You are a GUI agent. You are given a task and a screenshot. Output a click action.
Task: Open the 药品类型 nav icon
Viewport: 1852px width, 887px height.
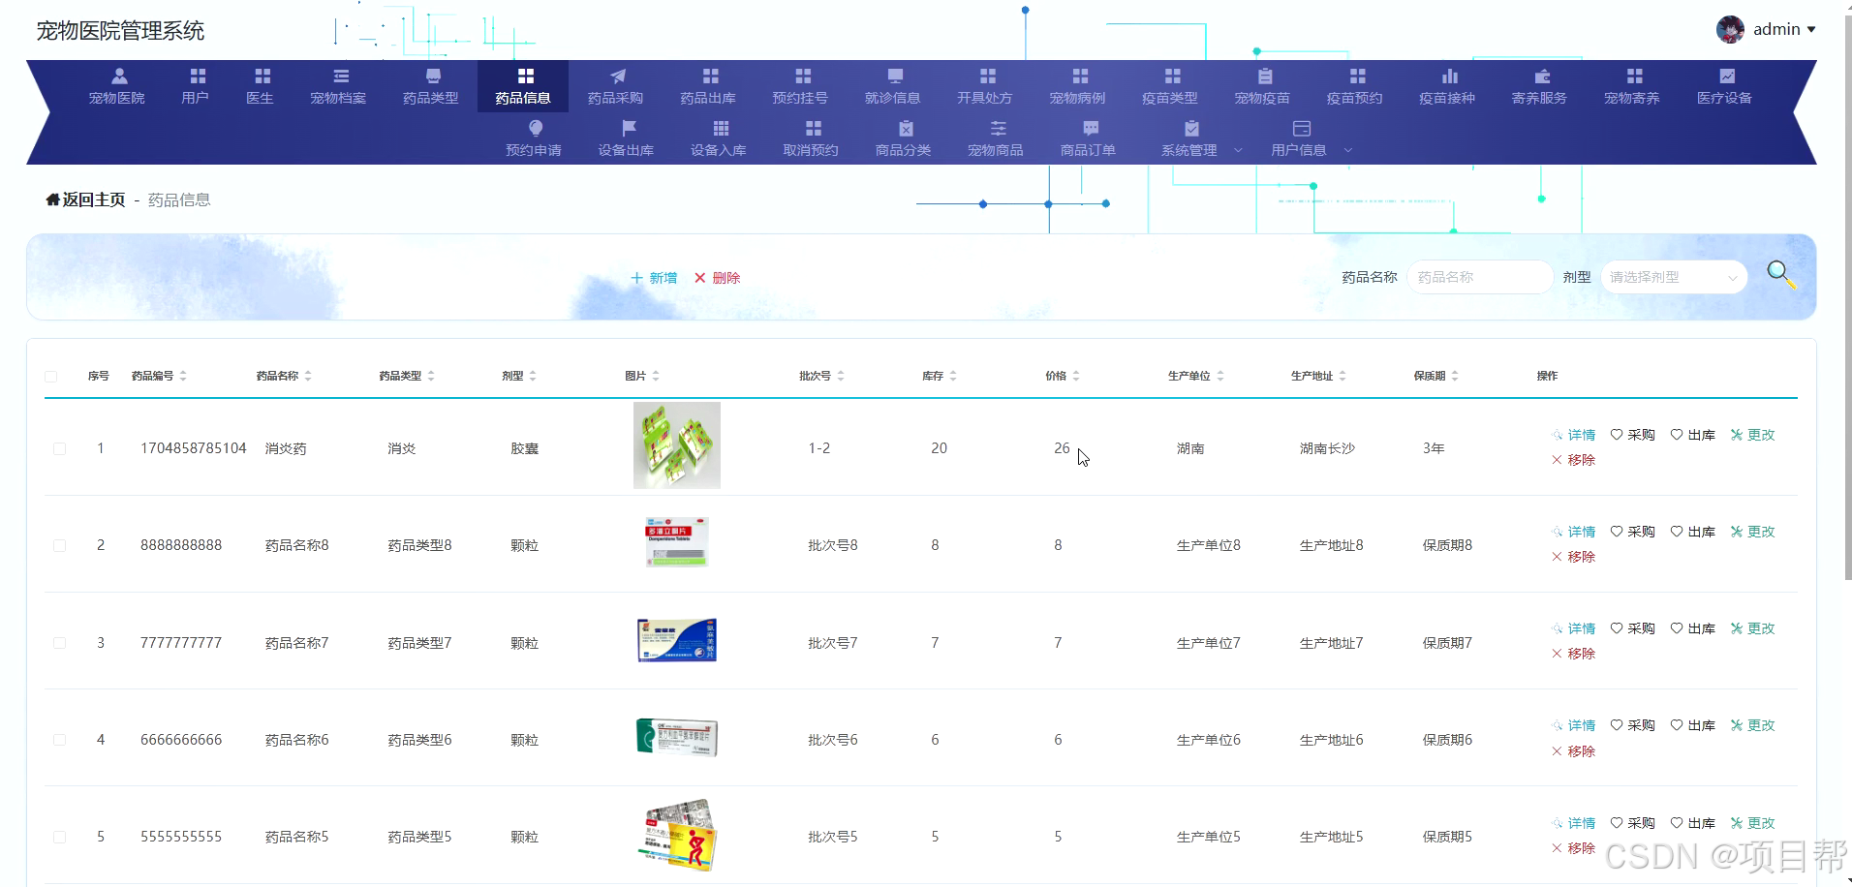pos(433,76)
